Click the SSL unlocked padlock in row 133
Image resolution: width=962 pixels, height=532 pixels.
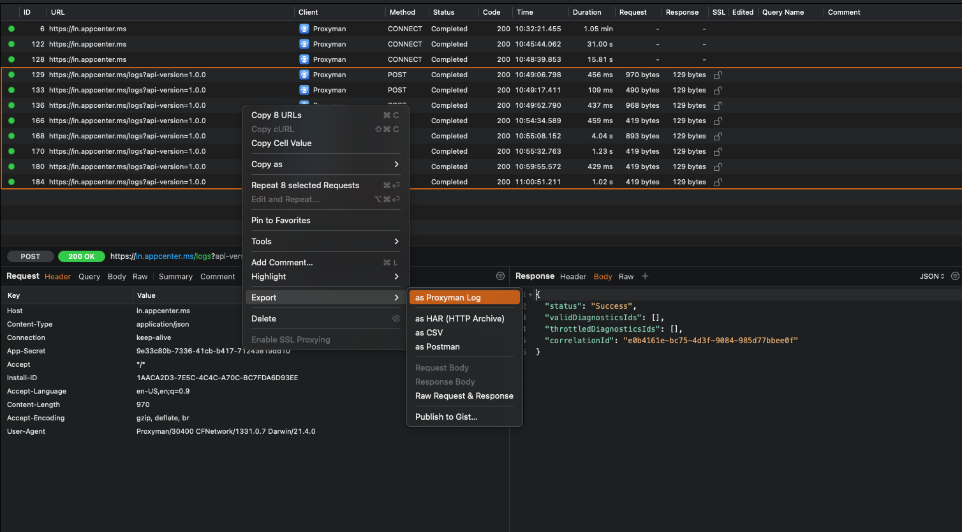[718, 90]
